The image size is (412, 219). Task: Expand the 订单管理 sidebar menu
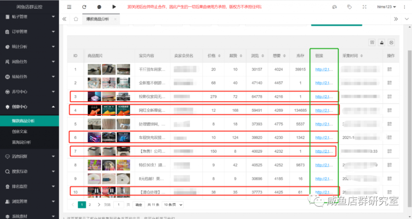pyautogui.click(x=29, y=31)
